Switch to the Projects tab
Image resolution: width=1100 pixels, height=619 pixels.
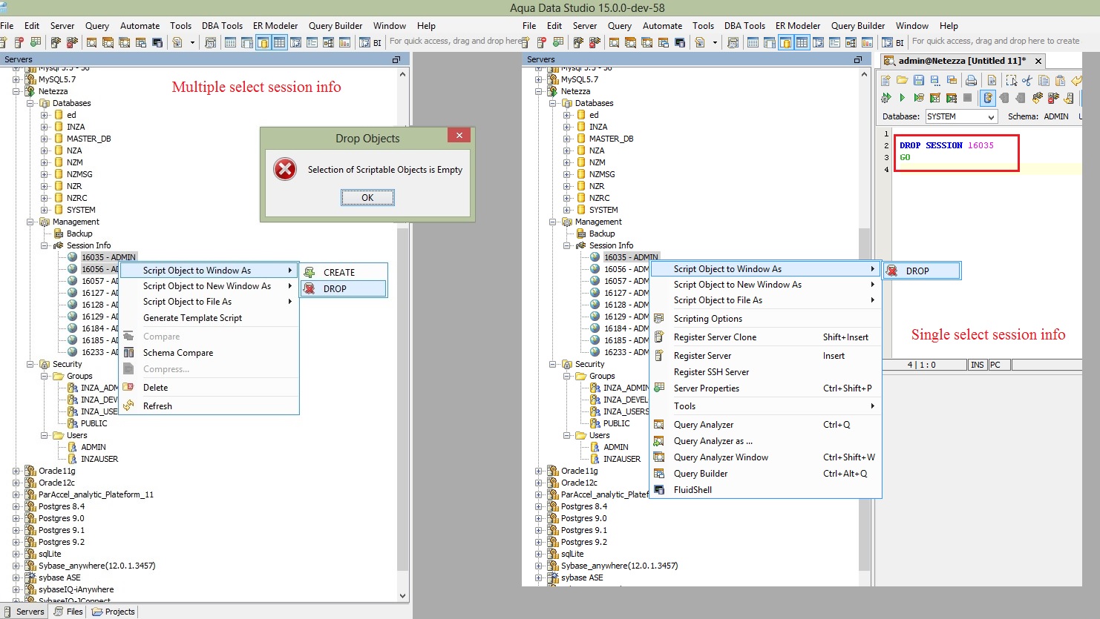[114, 612]
